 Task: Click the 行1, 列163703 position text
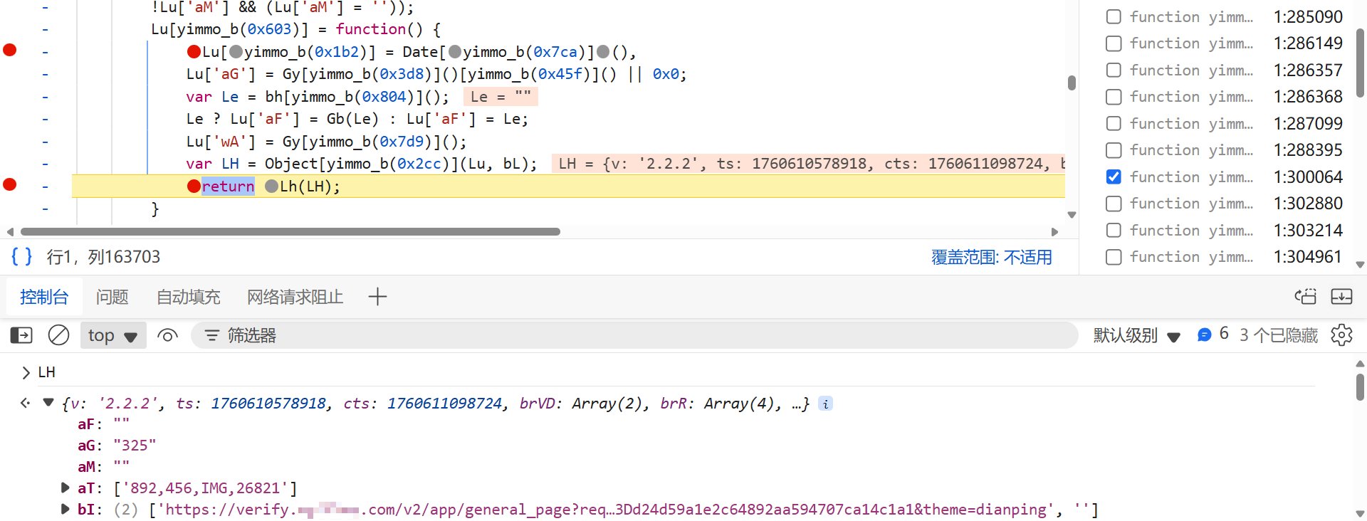tap(103, 257)
